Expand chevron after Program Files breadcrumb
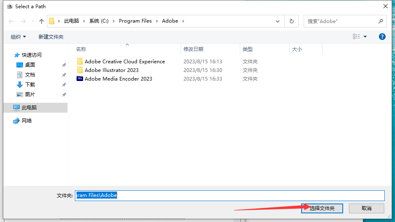Image resolution: width=395 pixels, height=222 pixels. point(157,21)
